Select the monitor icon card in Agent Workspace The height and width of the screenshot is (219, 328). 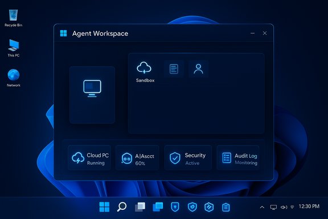[92, 95]
